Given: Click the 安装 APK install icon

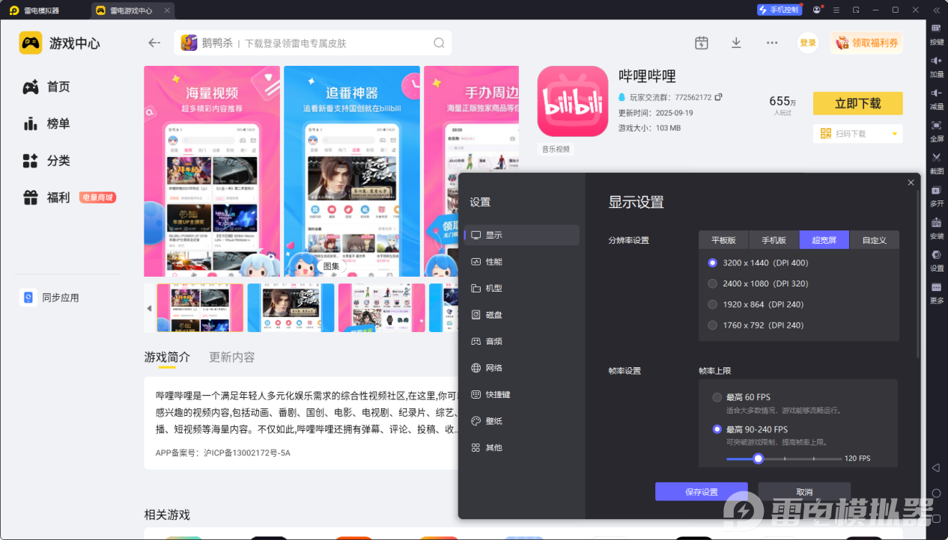Looking at the screenshot, I should pos(937,228).
